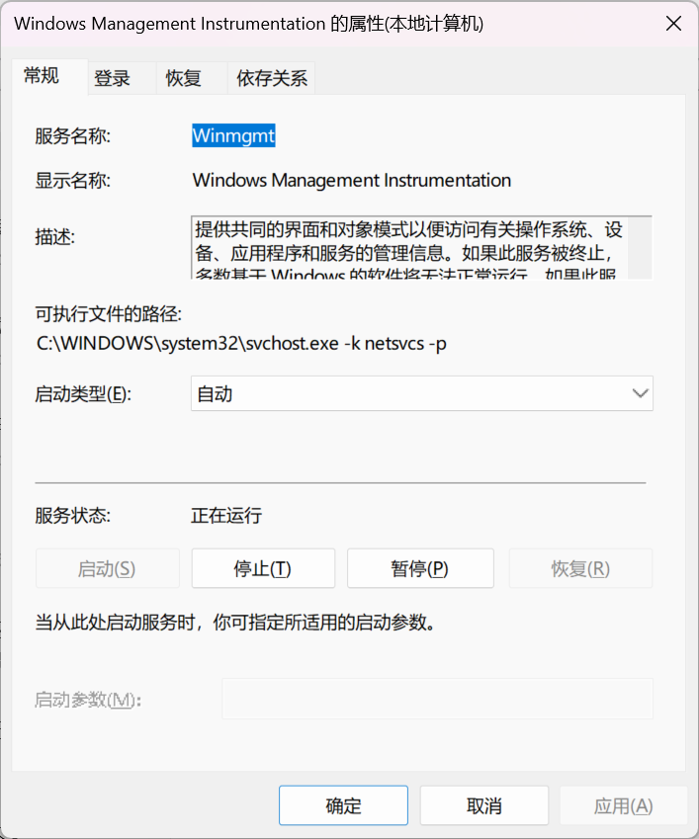The height and width of the screenshot is (839, 699).
Task: Close the properties dialog with the X button
Action: (x=673, y=24)
